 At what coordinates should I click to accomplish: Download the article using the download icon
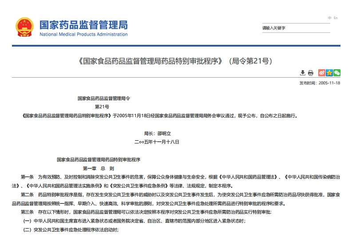pos(303,73)
